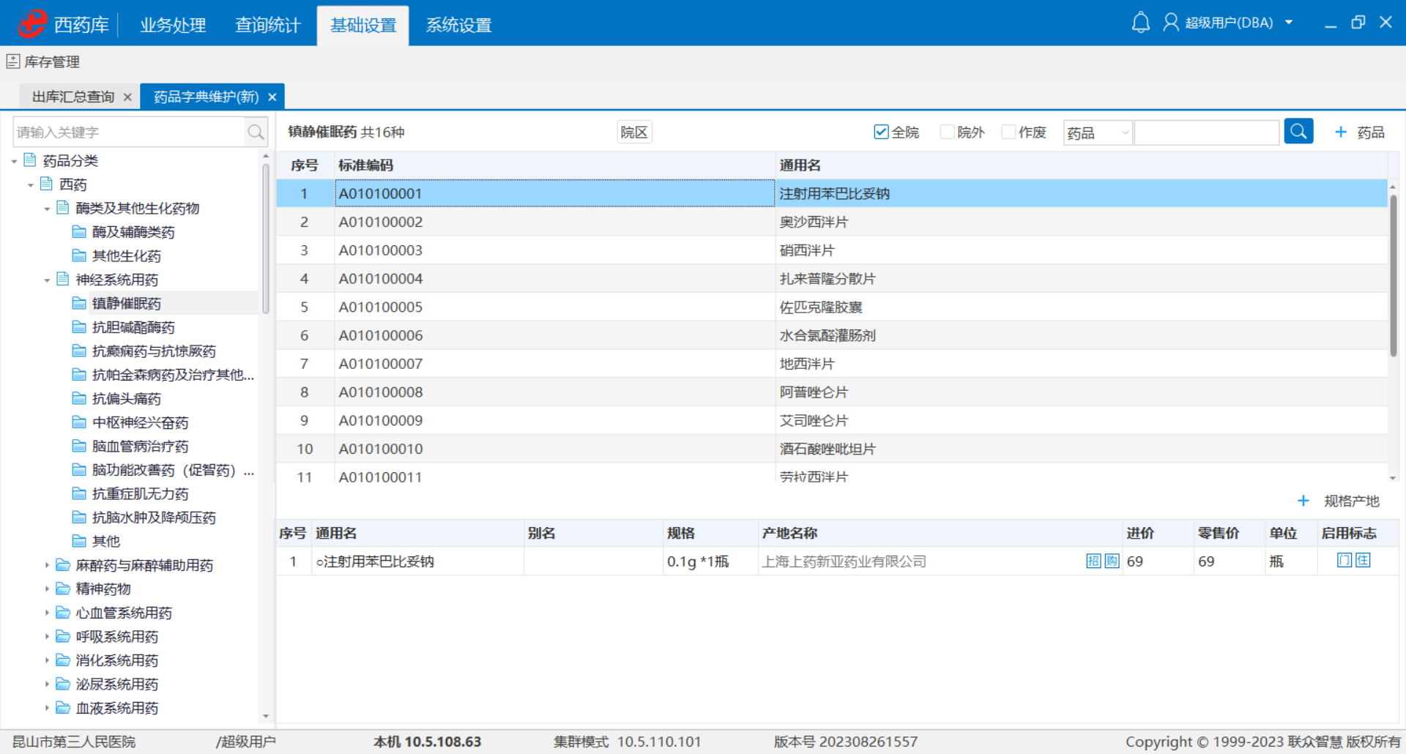Click the notification bell icon
1406x754 pixels.
[x=1140, y=23]
